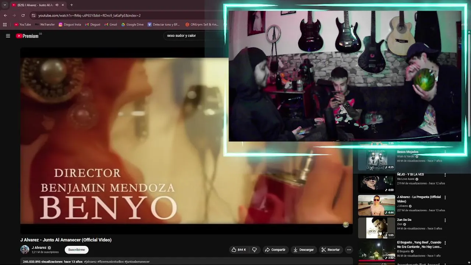Open the El Bogueto, Yung Beef title
Viewport: 471px width, 265px height.
click(x=419, y=245)
